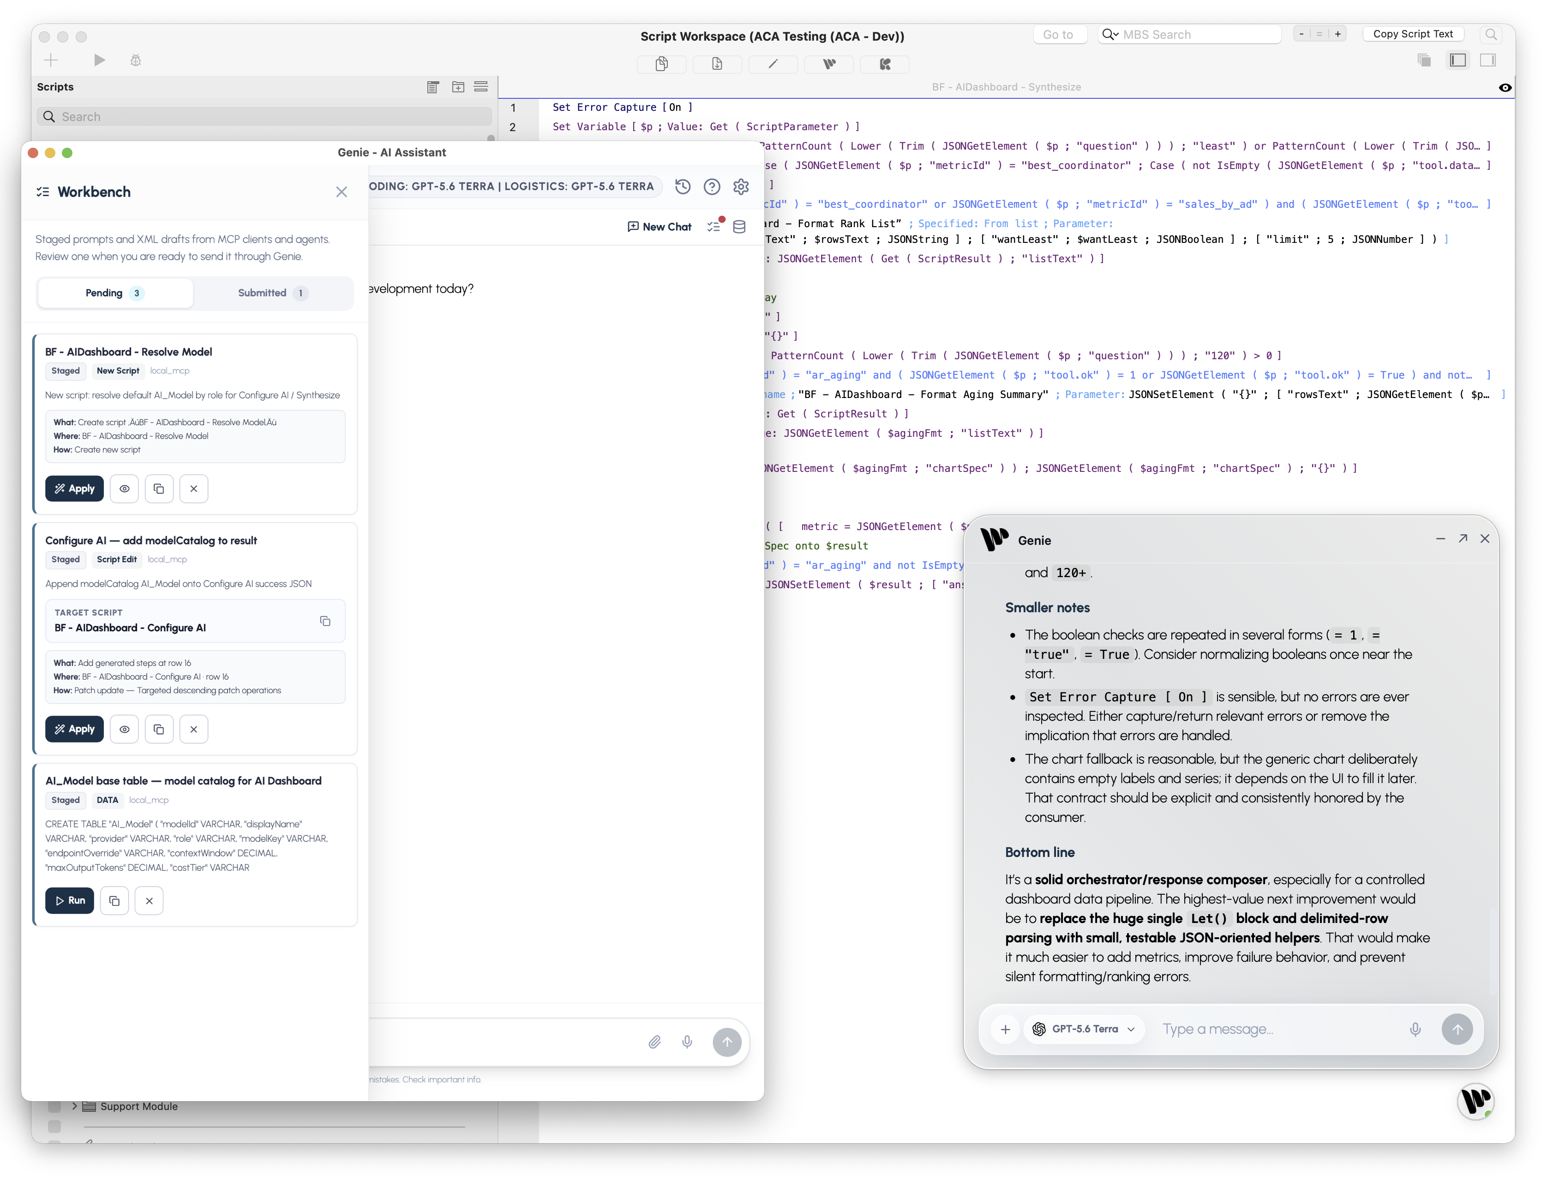Preview the Resolve Model draft with eye icon

[125, 489]
